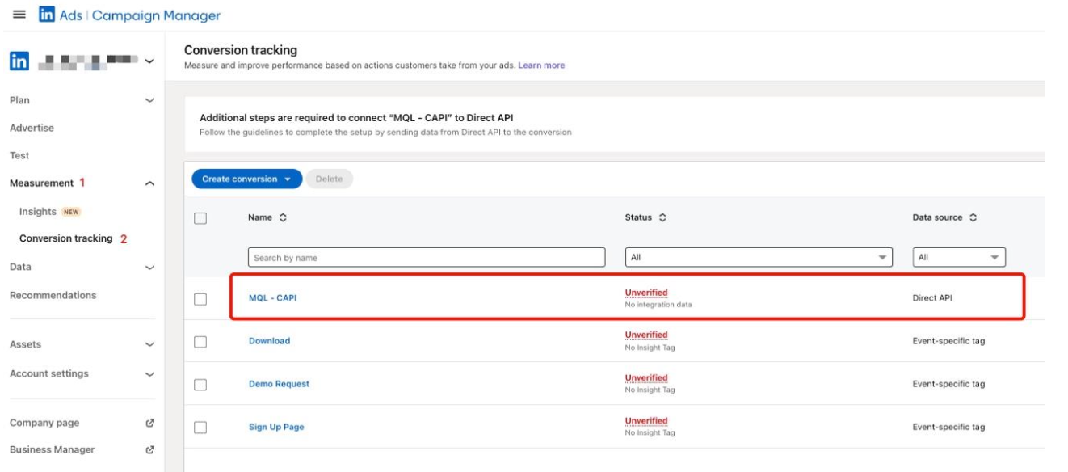Click the LinkedIn Ads logo
Viewport: 1068px width, 472px height.
[x=47, y=15]
